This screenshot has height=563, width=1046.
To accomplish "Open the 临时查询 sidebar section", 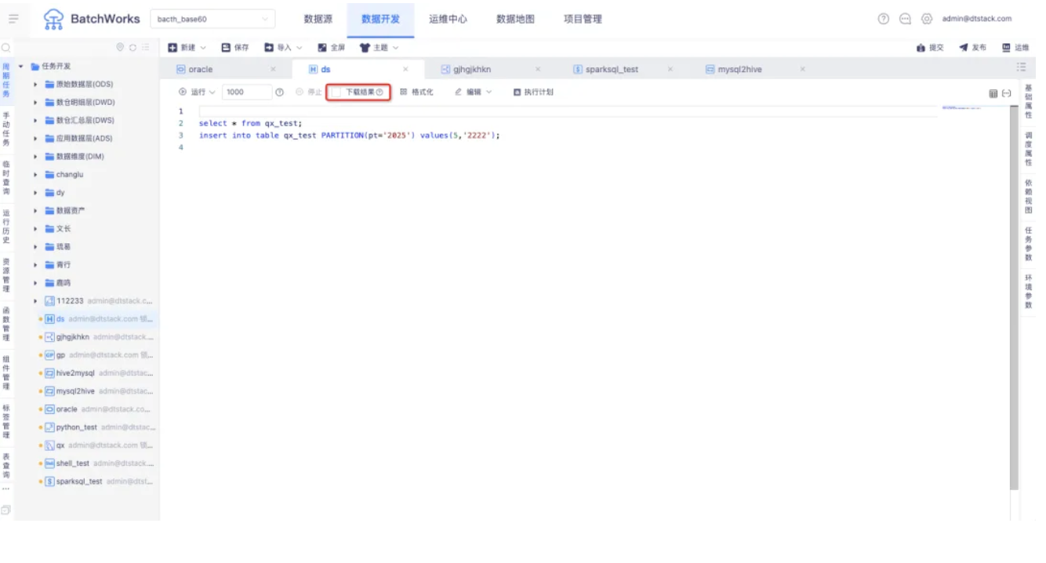I will tap(5, 178).
